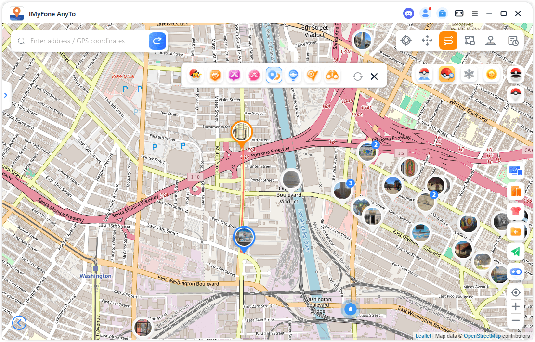
Task: Click the blue search go button
Action: click(157, 41)
